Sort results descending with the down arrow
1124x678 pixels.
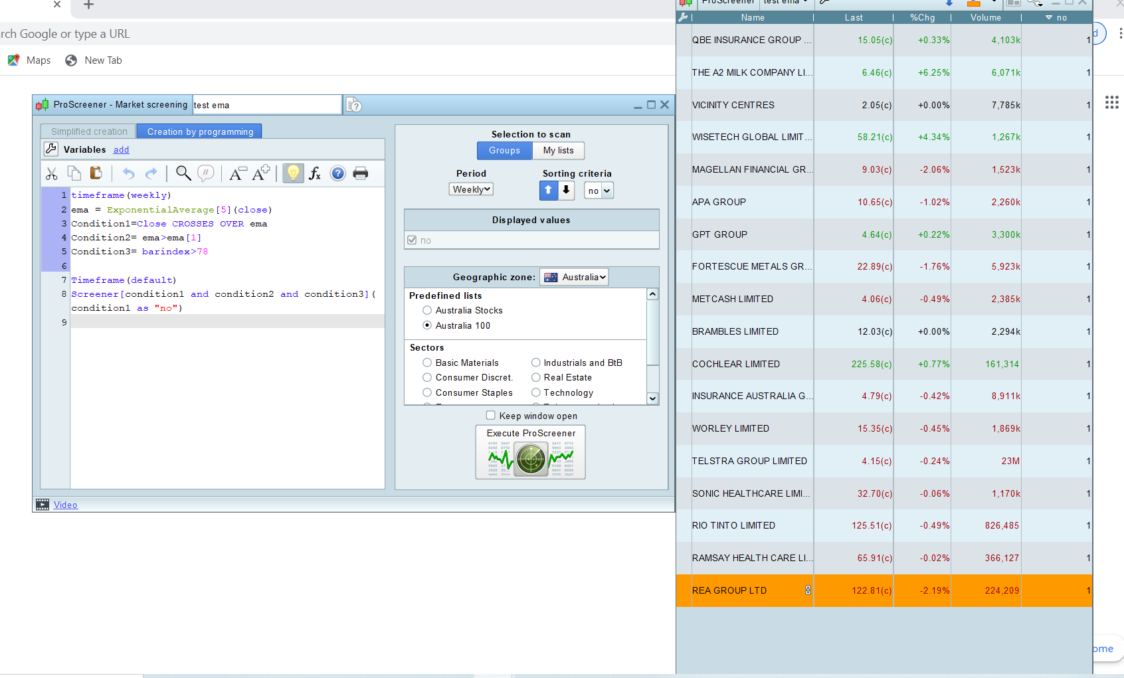[566, 191]
